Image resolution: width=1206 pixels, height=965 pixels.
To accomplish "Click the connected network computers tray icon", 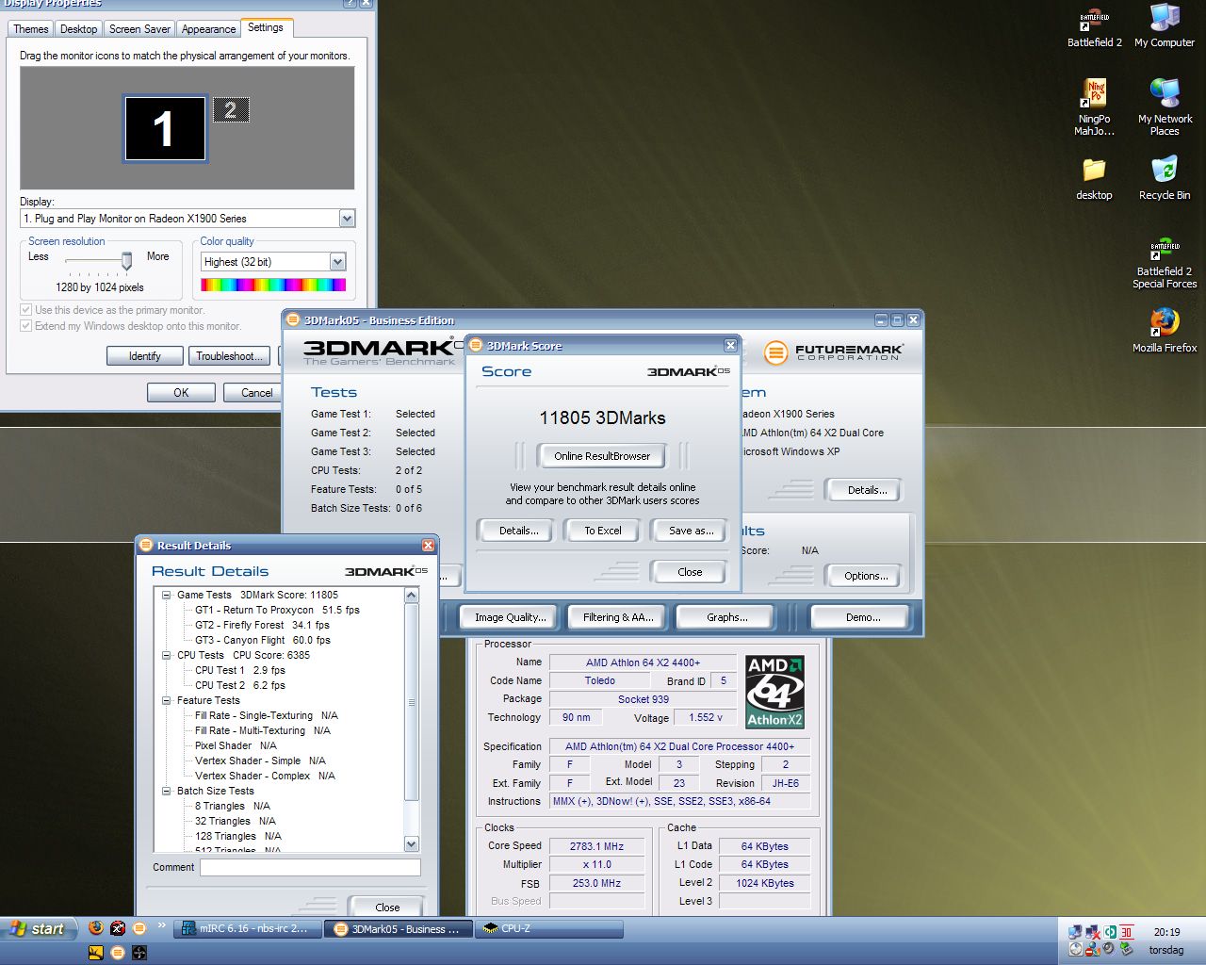I will 1075,932.
